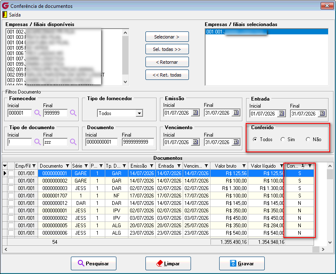Click documents grid horizontal scroll right arrow

point(323,250)
